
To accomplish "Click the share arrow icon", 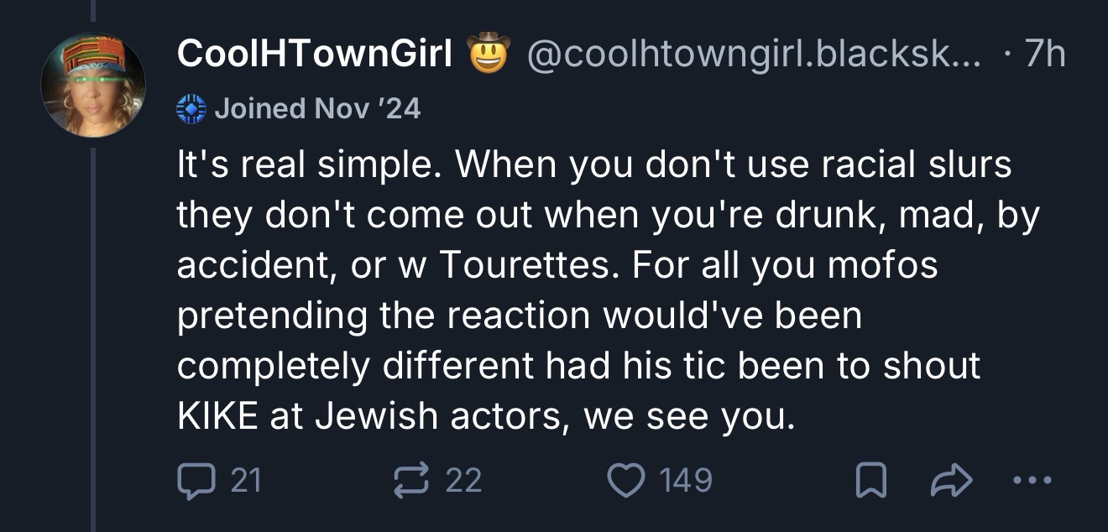I will pyautogui.click(x=948, y=480).
